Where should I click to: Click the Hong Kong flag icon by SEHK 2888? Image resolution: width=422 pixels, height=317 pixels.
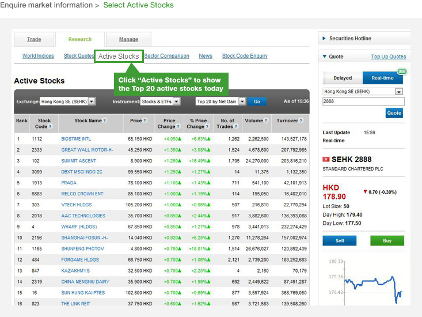click(x=326, y=159)
